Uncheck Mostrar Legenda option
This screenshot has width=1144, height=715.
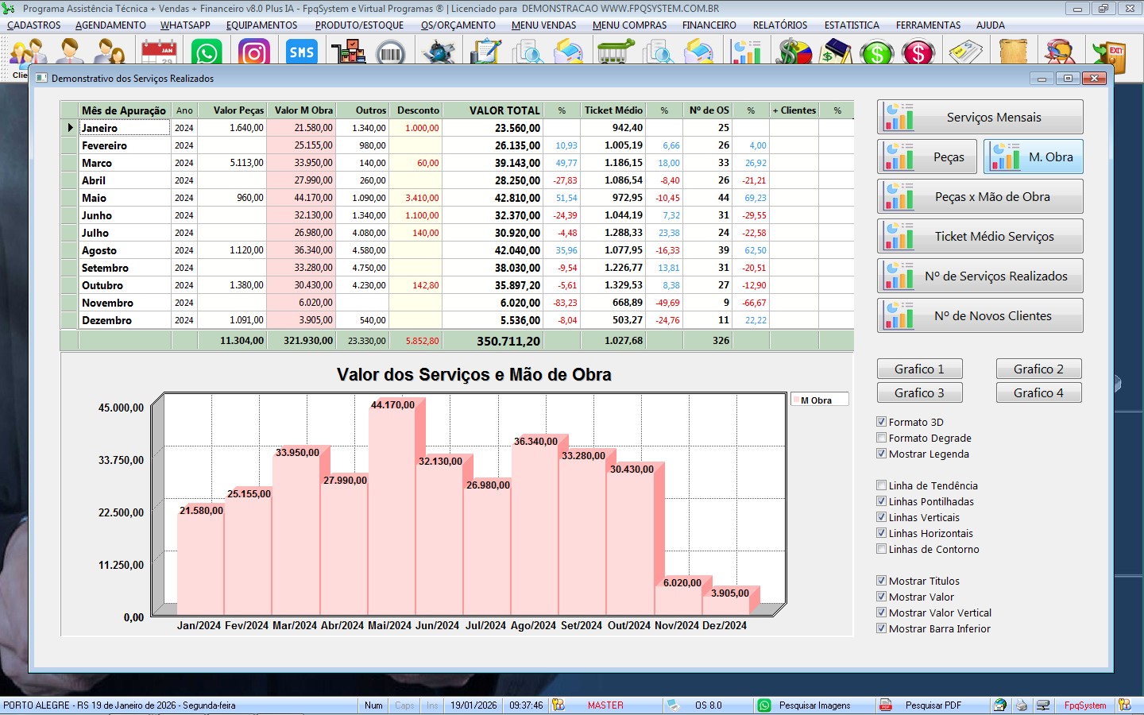click(881, 454)
